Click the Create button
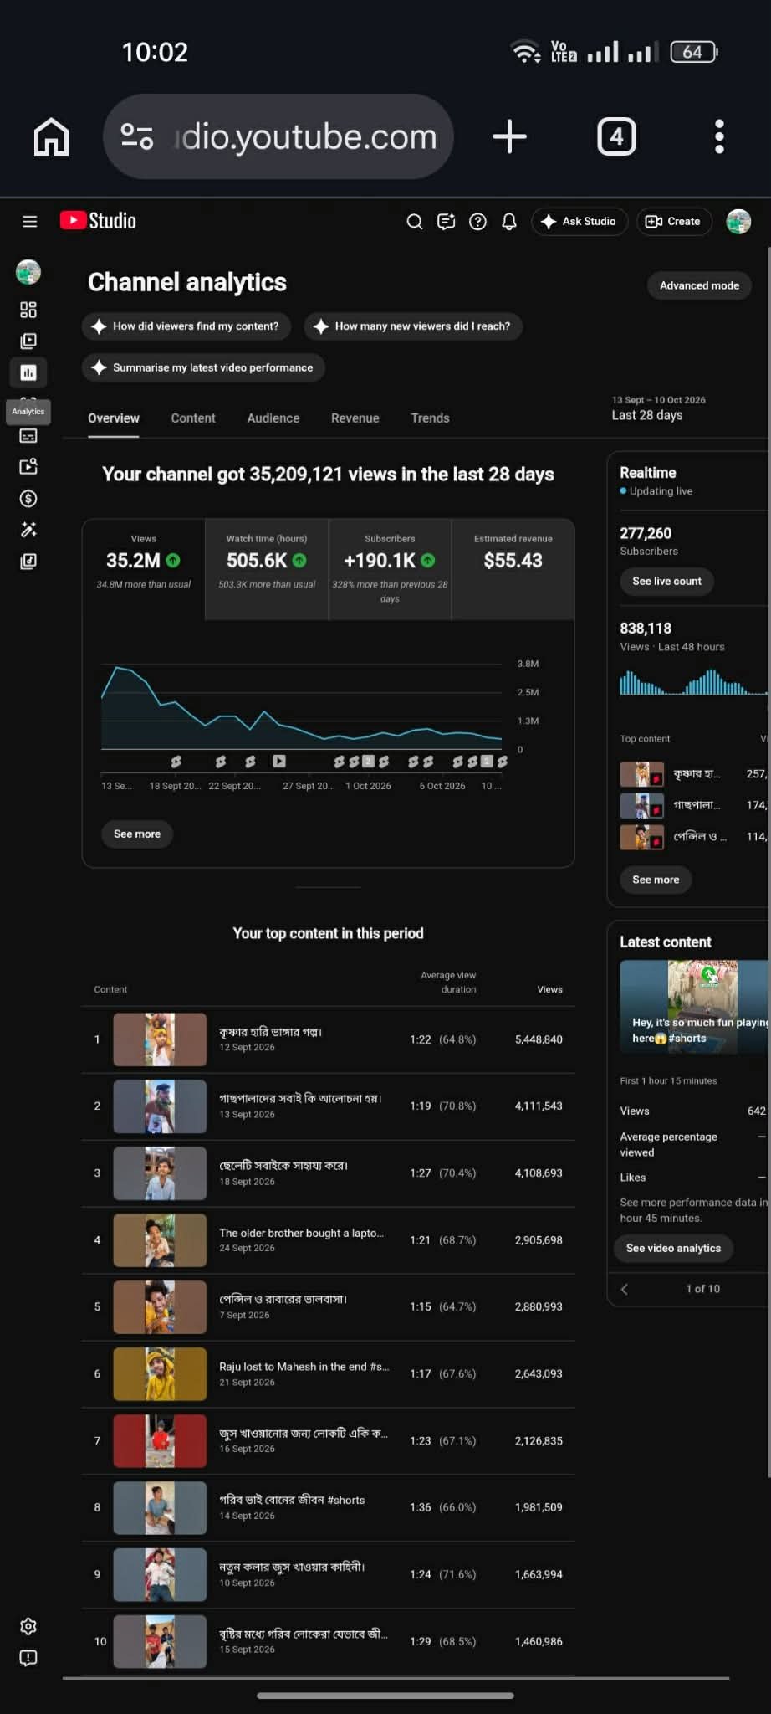This screenshot has width=771, height=1714. click(674, 221)
